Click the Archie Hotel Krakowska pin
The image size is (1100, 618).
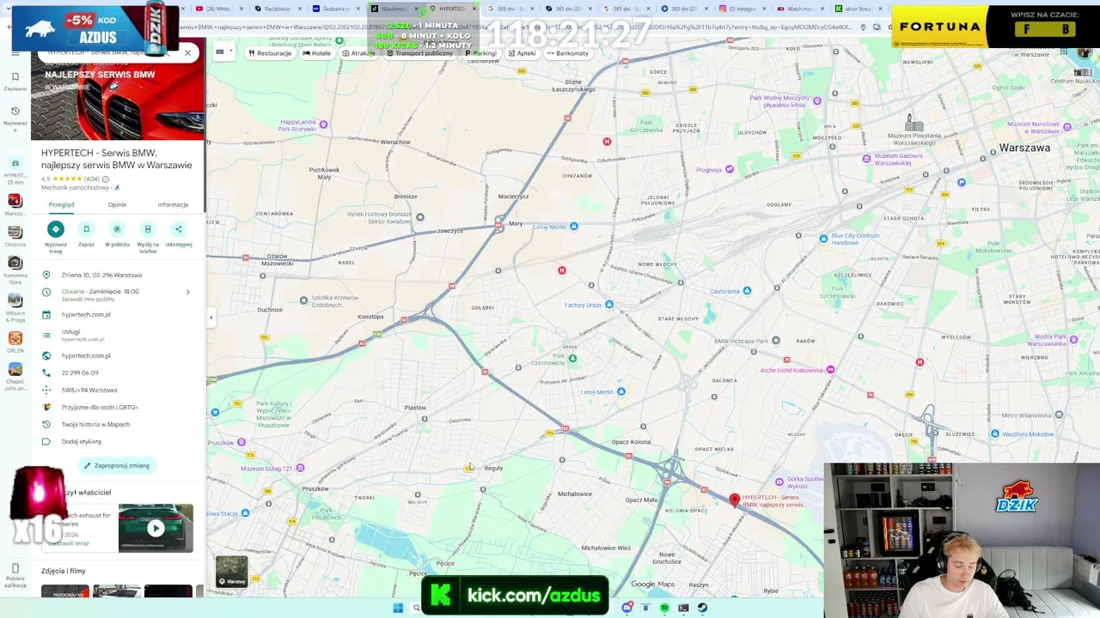tap(830, 370)
